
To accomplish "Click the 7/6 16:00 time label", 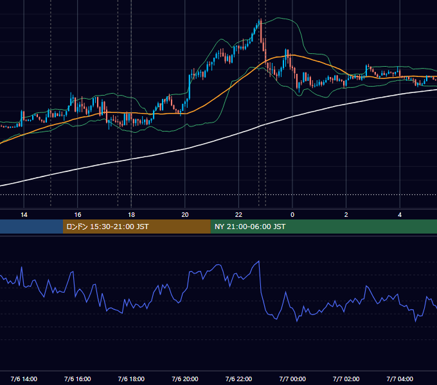I will [x=78, y=379].
